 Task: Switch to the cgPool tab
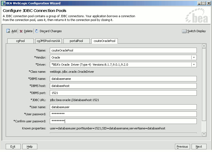click(x=20, y=41)
